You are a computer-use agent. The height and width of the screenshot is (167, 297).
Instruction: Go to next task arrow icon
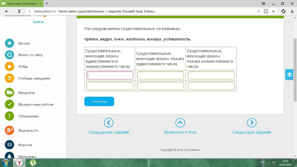pyautogui.click(x=252, y=122)
